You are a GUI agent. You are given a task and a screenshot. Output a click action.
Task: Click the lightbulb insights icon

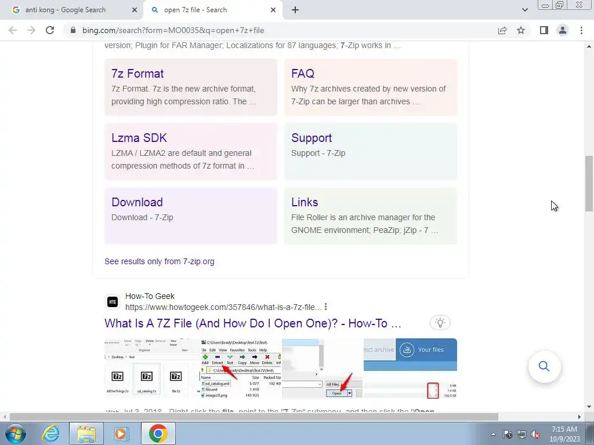point(440,323)
